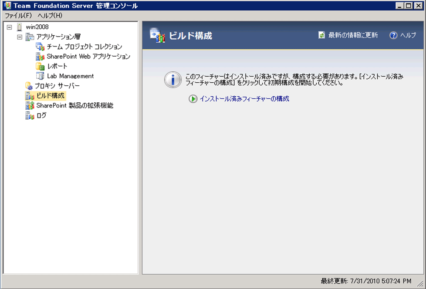Click the win2008 server icon

point(19,27)
